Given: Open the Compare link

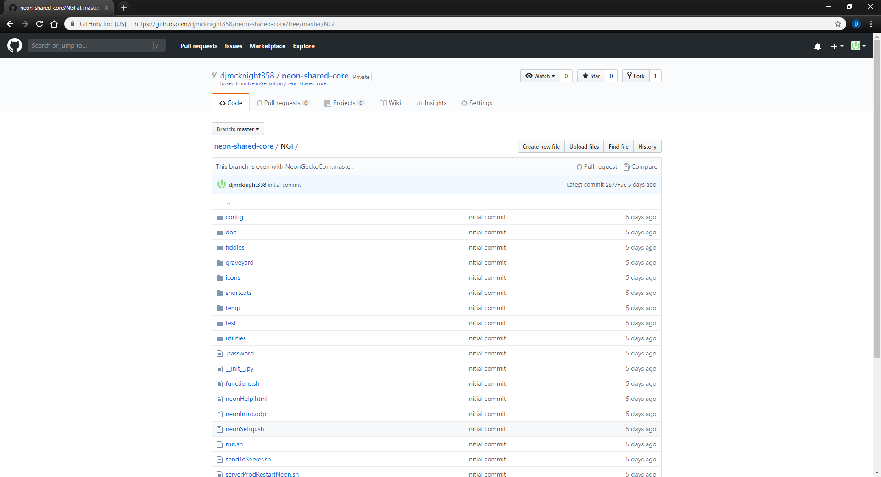Looking at the screenshot, I should (641, 166).
